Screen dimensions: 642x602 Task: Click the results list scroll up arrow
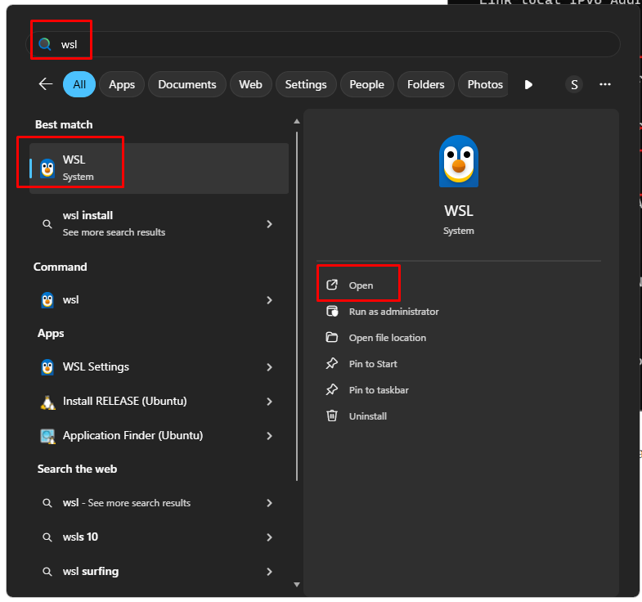pyautogui.click(x=297, y=121)
